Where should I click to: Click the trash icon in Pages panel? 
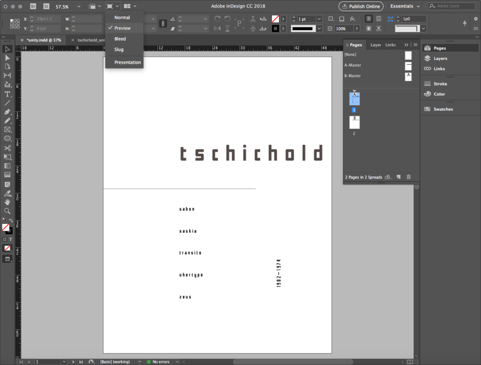(x=409, y=177)
